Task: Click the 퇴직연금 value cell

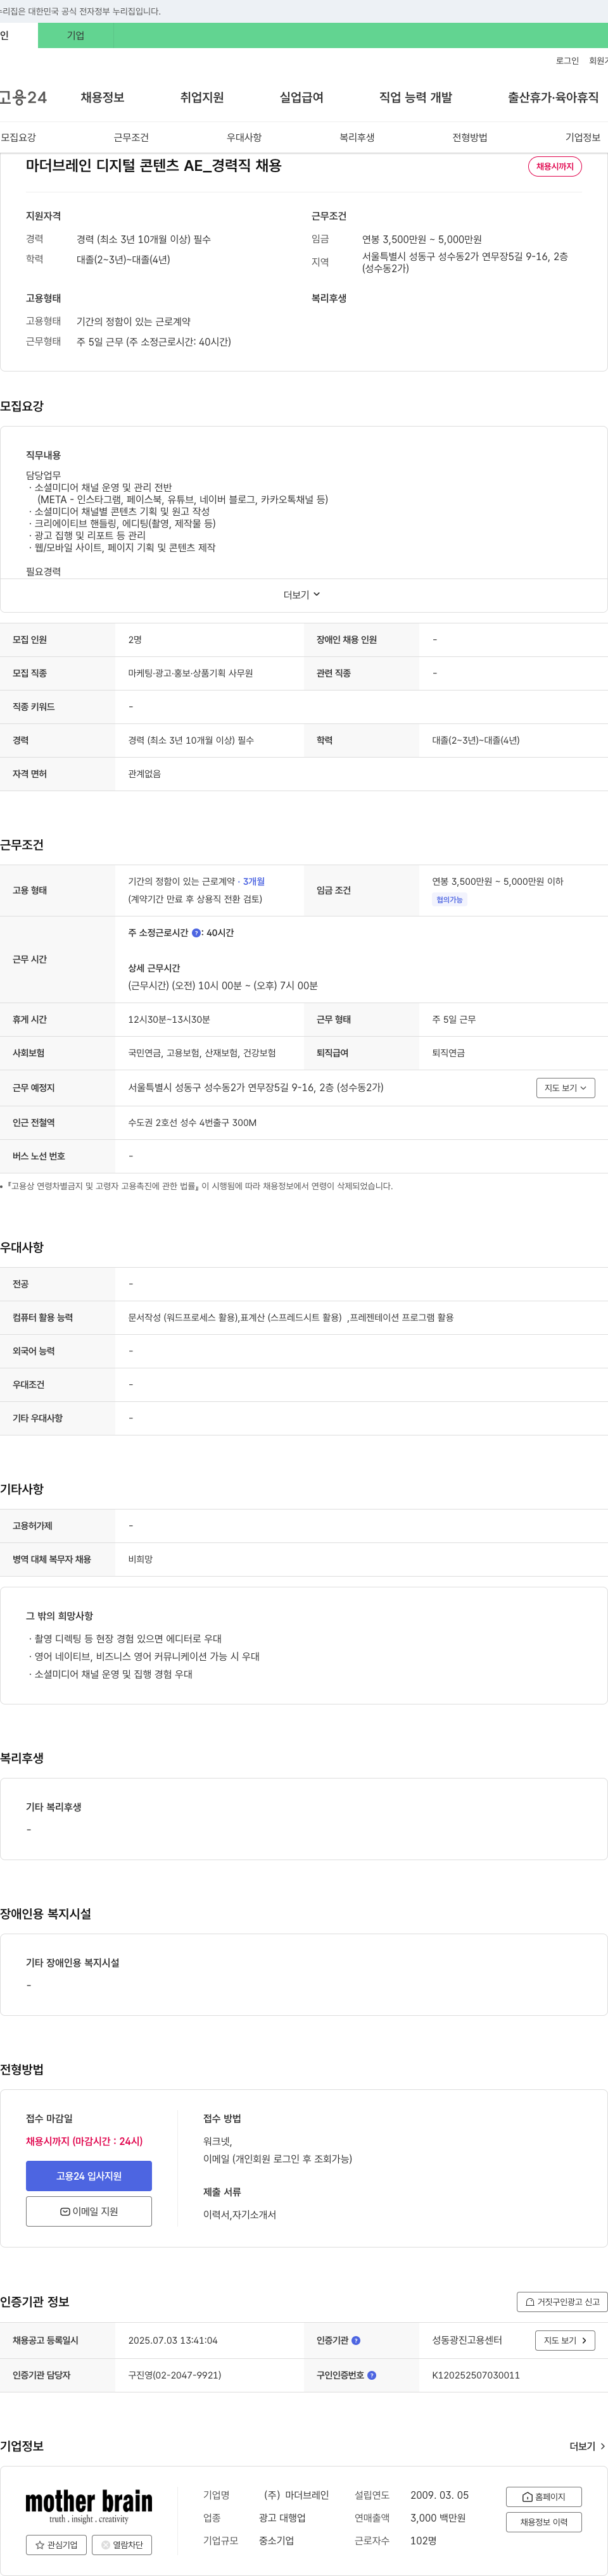Action: (x=449, y=1053)
